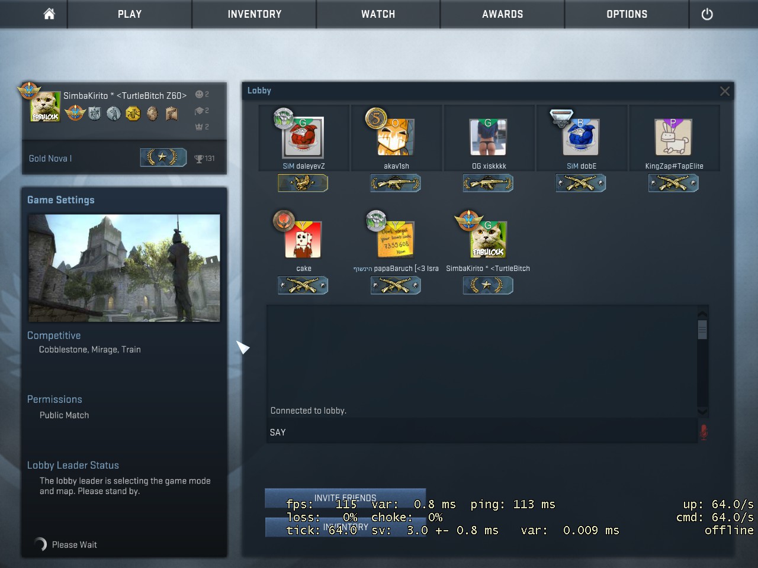Click the 'Cobblestone, Mirage, Train' map list

pyautogui.click(x=90, y=350)
